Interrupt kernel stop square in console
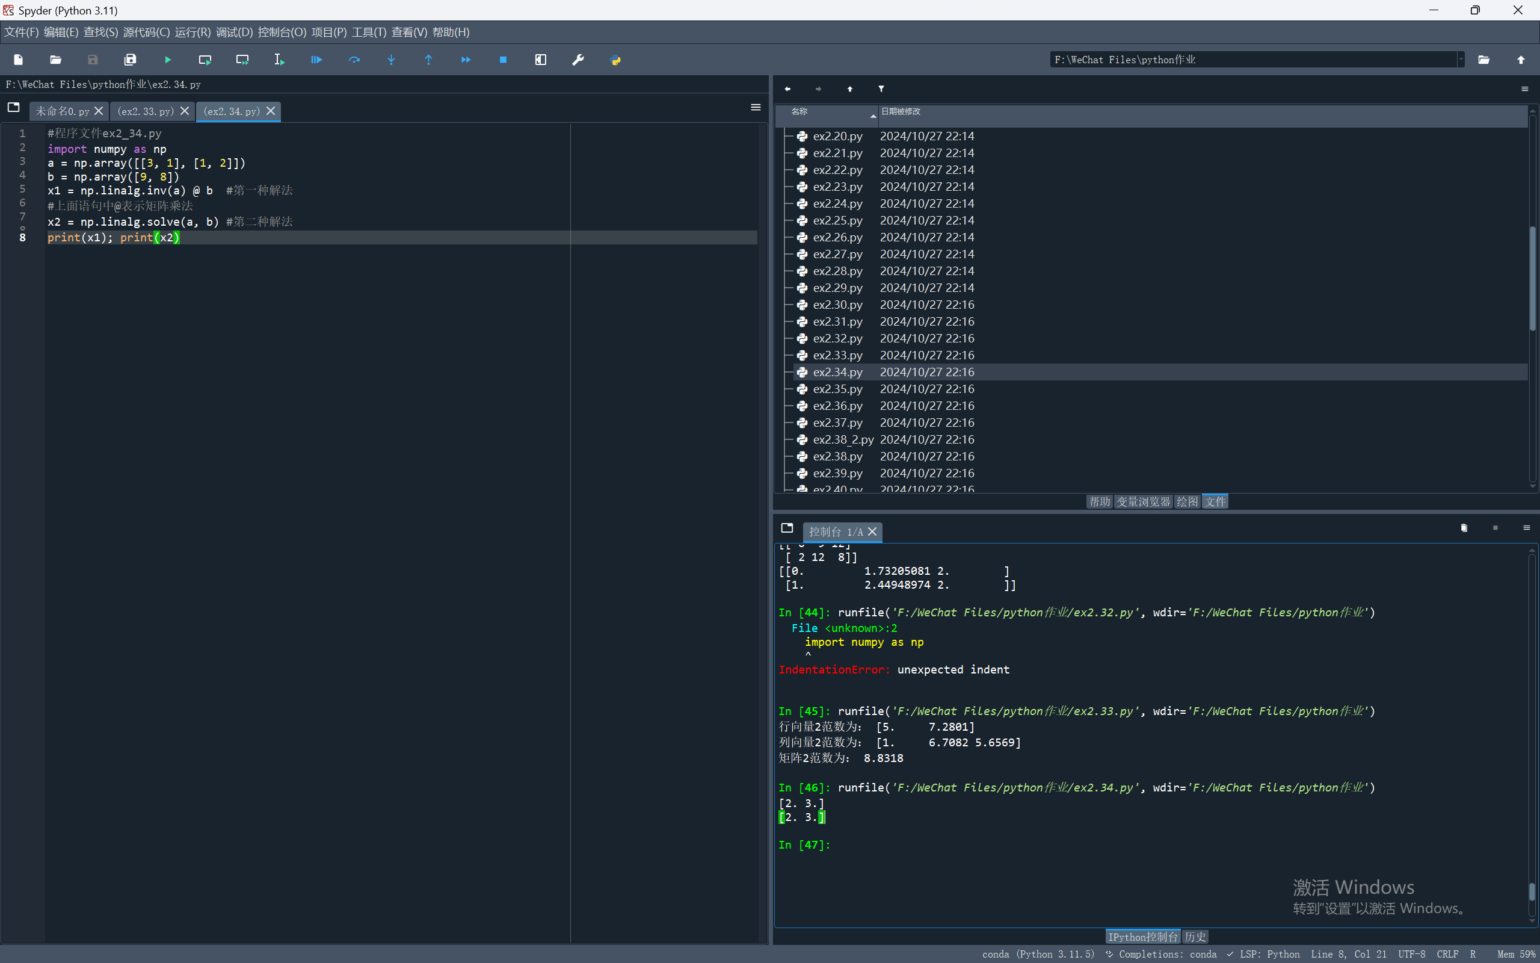The height and width of the screenshot is (963, 1540). [1495, 528]
